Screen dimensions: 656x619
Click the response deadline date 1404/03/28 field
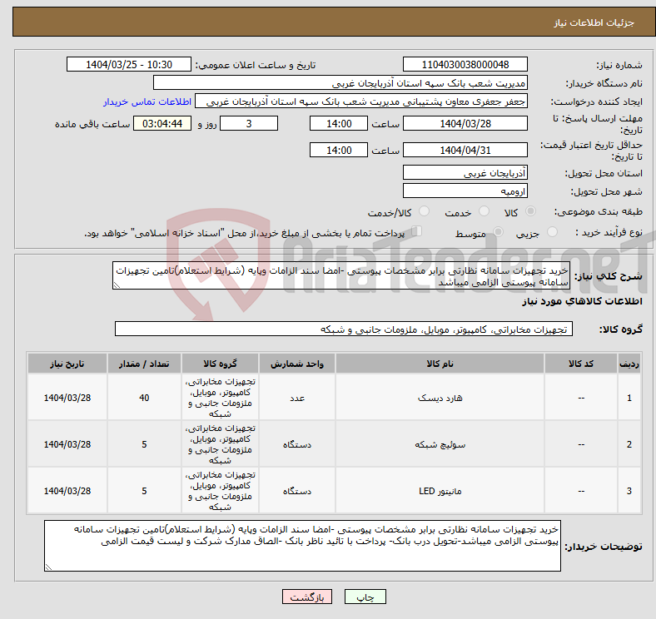(x=465, y=124)
